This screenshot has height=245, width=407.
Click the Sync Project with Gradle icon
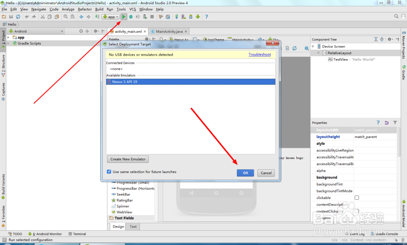pyautogui.click(x=177, y=17)
